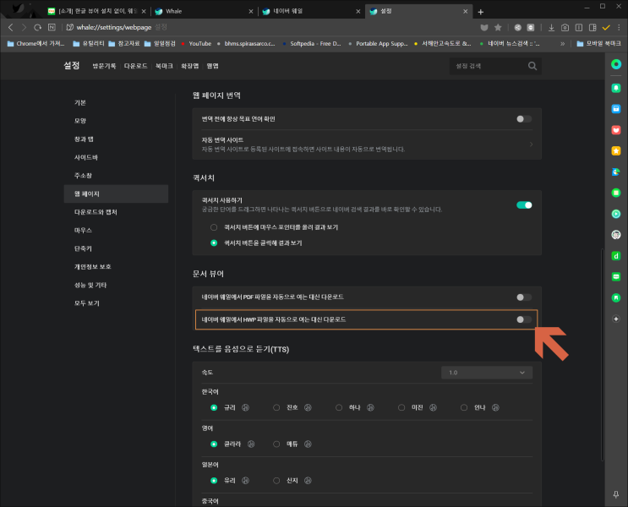628x507 pixels.
Task: Click the camera capture icon in toolbar
Action: tap(565, 27)
